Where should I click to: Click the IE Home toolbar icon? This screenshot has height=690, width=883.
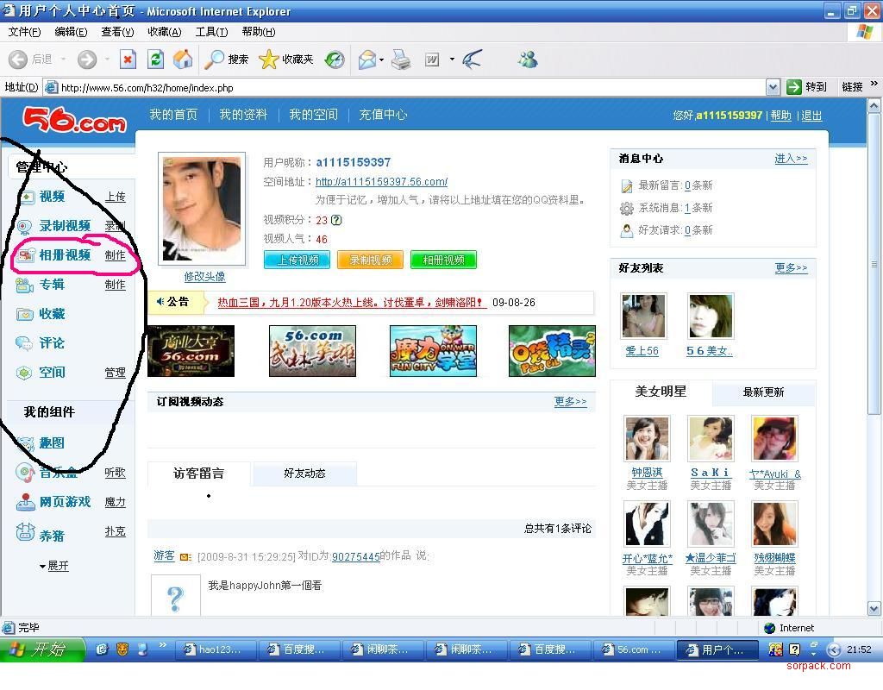pyautogui.click(x=183, y=59)
